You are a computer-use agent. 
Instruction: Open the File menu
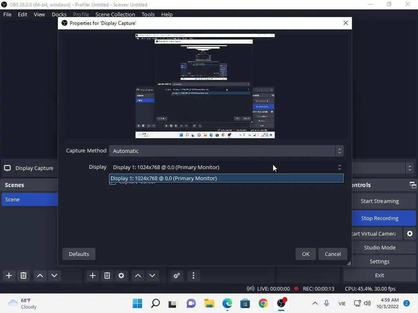tap(7, 14)
